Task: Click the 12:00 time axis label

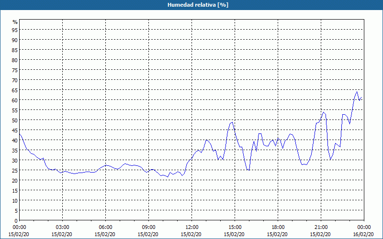Action: [192, 228]
